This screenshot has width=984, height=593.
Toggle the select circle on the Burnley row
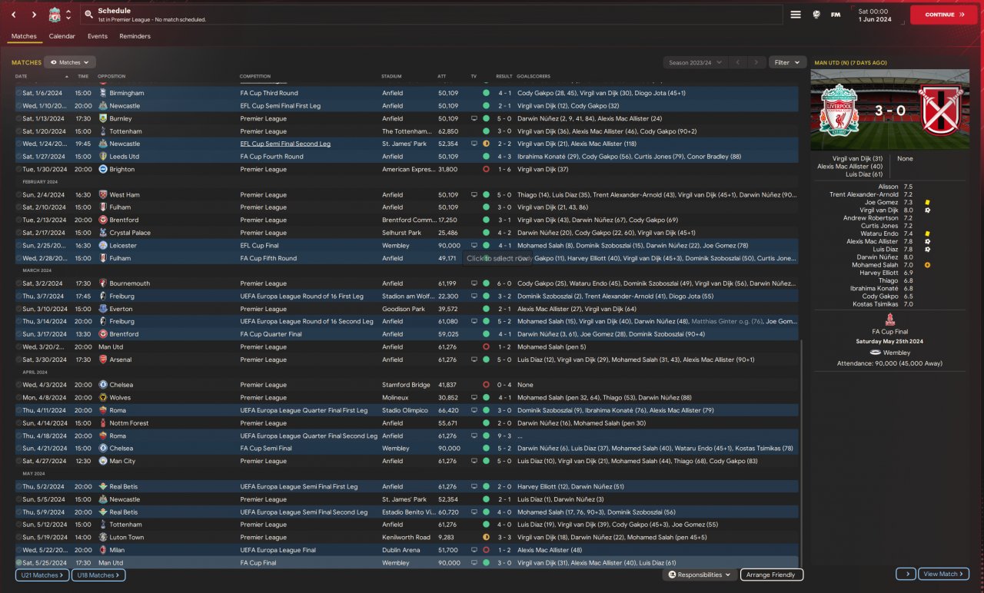click(19, 118)
